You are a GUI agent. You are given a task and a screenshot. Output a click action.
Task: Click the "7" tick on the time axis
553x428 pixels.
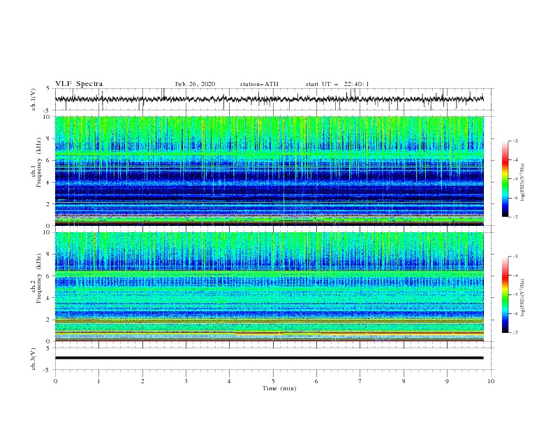[x=360, y=381]
